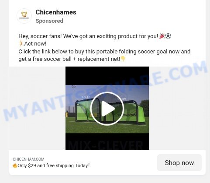Open the Chicenhames profile logo avatar
Screen dimensions: 210x183
coord(24,16)
